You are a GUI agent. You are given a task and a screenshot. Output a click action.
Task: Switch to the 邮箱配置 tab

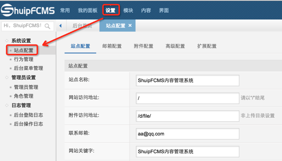[112, 46]
